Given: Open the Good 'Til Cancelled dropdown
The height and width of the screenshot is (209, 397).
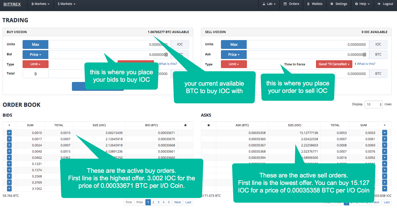Looking at the screenshot, I should coord(334,64).
